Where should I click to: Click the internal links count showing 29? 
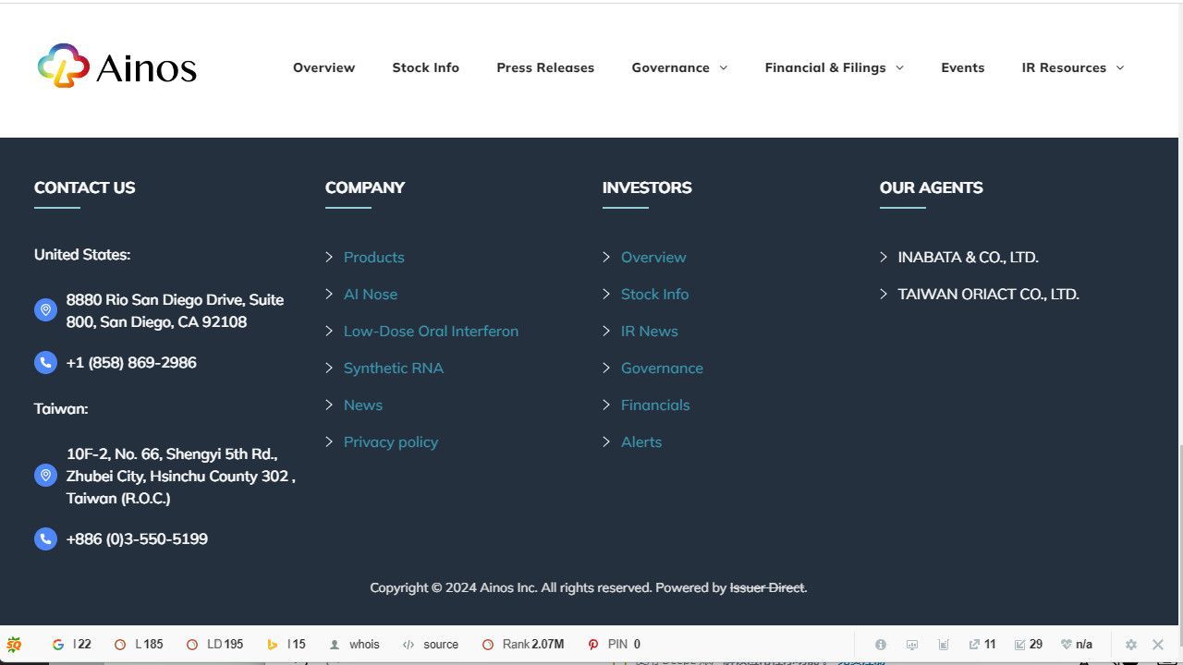coord(1029,645)
